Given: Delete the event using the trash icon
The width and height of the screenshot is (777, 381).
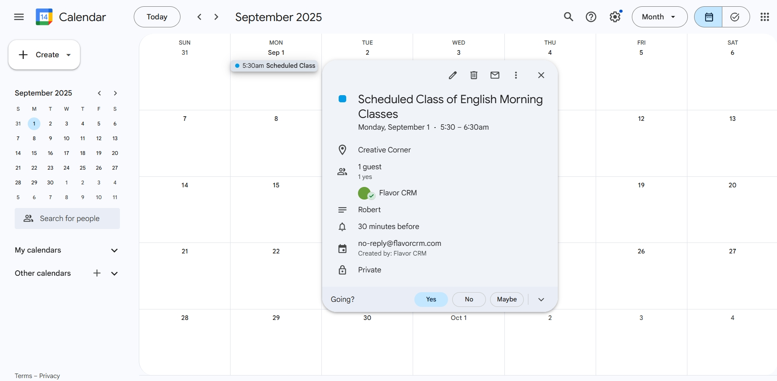Looking at the screenshot, I should (474, 75).
